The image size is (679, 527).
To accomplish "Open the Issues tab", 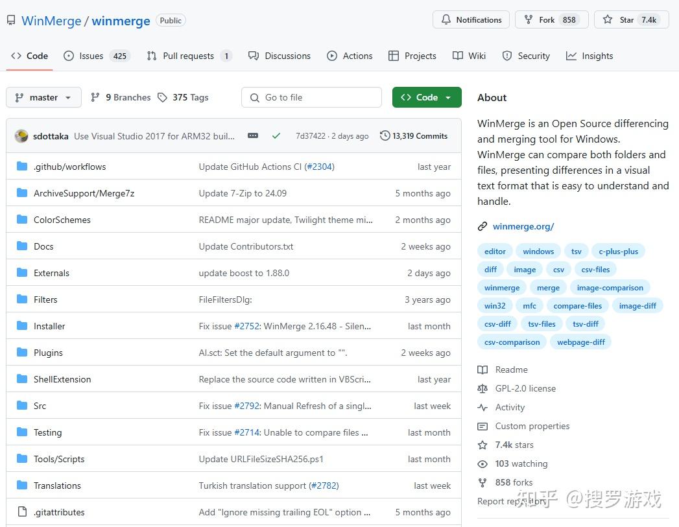I will pyautogui.click(x=97, y=56).
